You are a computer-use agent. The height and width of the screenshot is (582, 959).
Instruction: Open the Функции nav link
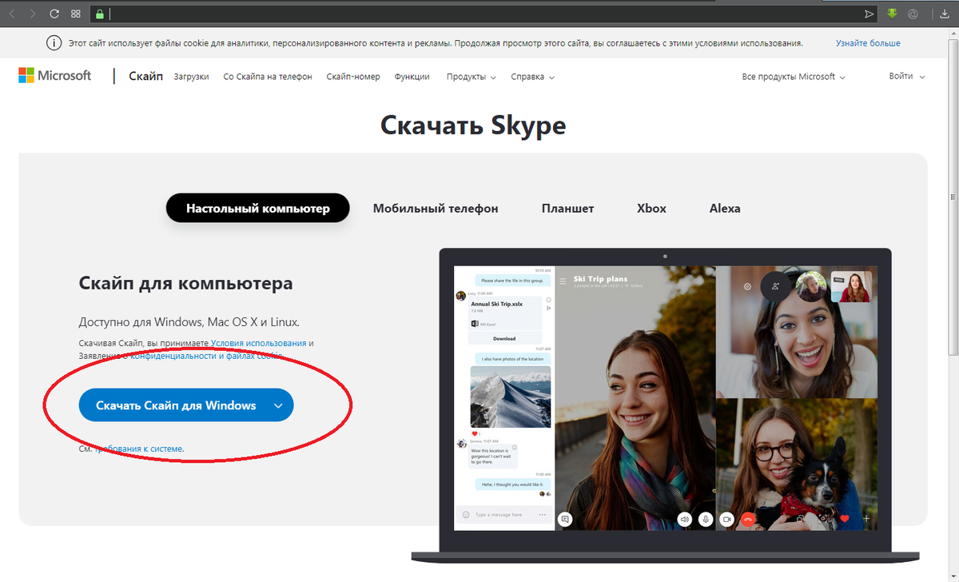pos(412,77)
